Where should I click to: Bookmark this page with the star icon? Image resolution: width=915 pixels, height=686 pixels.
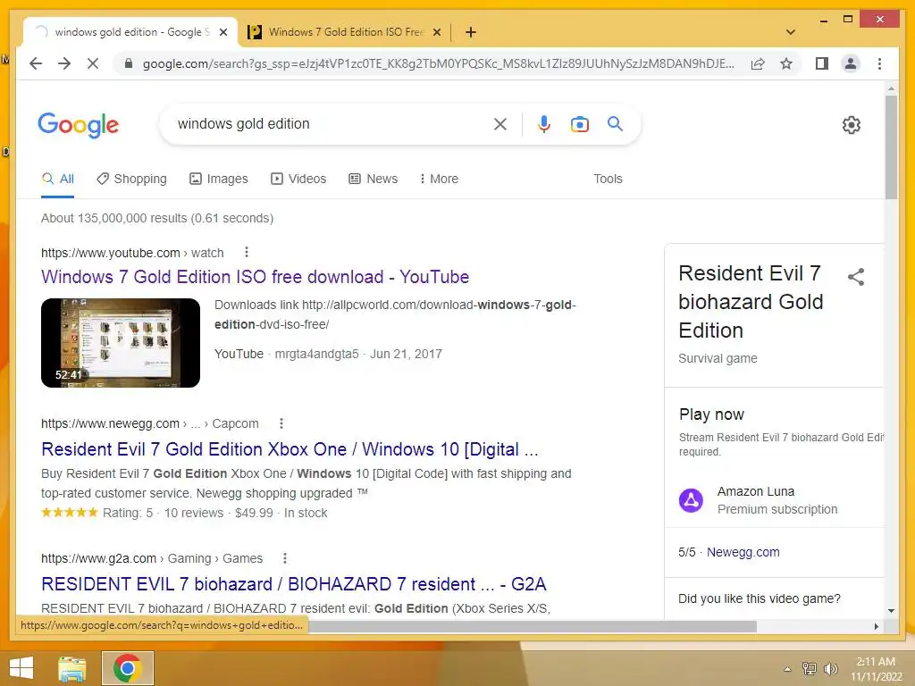(786, 63)
